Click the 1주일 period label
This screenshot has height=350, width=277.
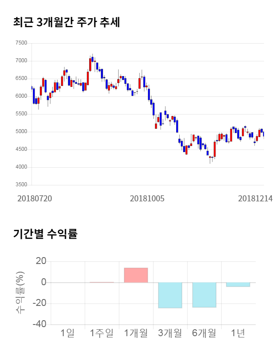[102, 333]
